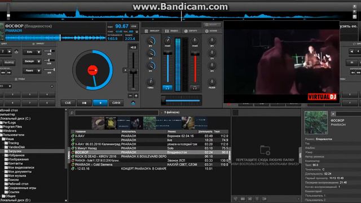Viewport: 361px width, 203px height.
Task: Open the Загрузки folder in tree
Action: click(15, 151)
